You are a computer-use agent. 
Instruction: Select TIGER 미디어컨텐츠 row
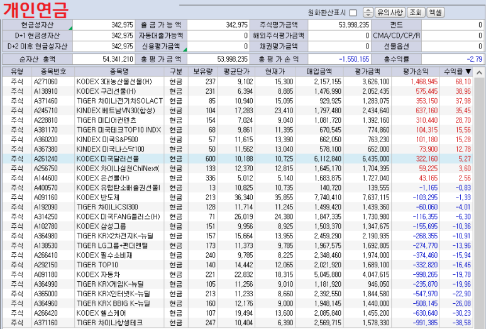[x=238, y=120]
